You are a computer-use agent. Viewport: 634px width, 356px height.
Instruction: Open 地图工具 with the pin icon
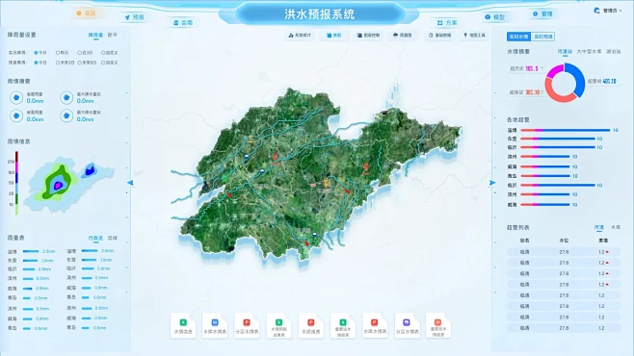[x=474, y=35]
